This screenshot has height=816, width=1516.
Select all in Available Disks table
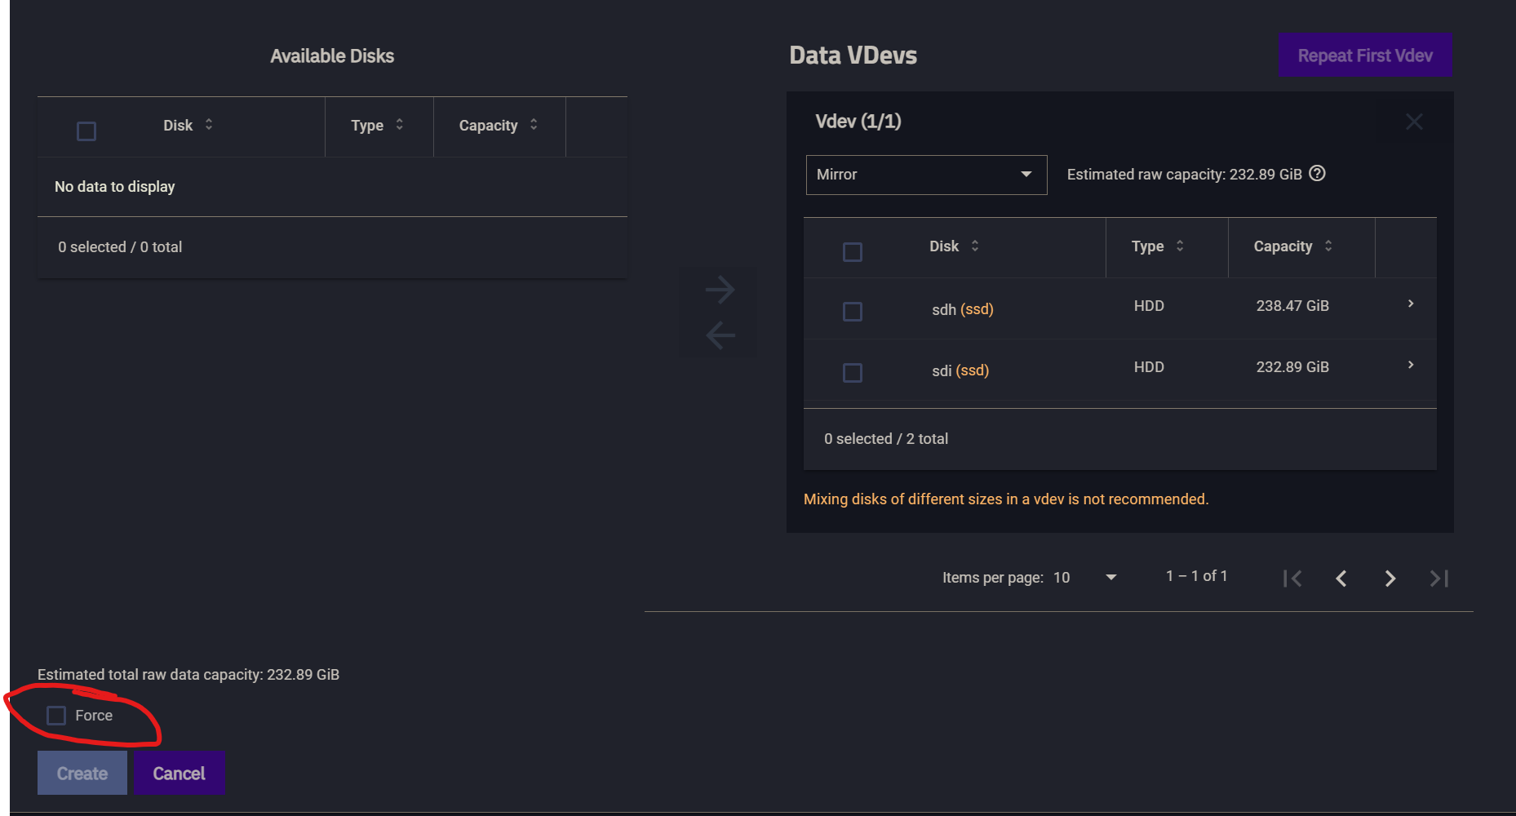click(x=86, y=131)
